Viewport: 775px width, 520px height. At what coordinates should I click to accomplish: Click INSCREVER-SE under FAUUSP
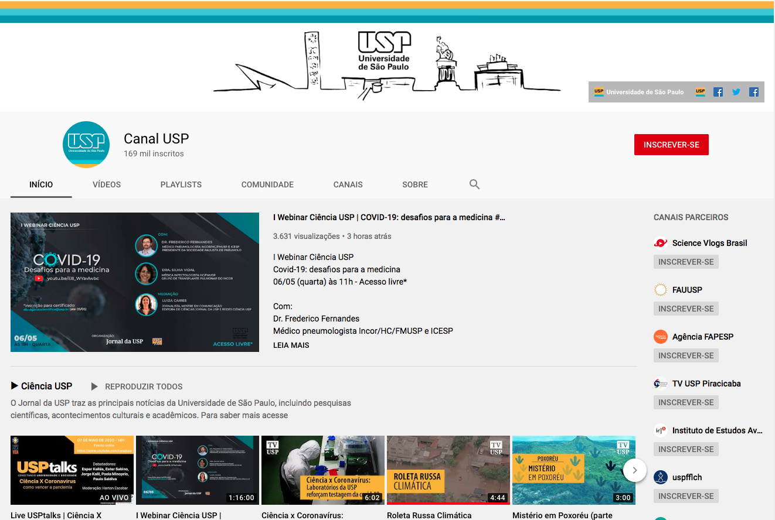coord(686,309)
